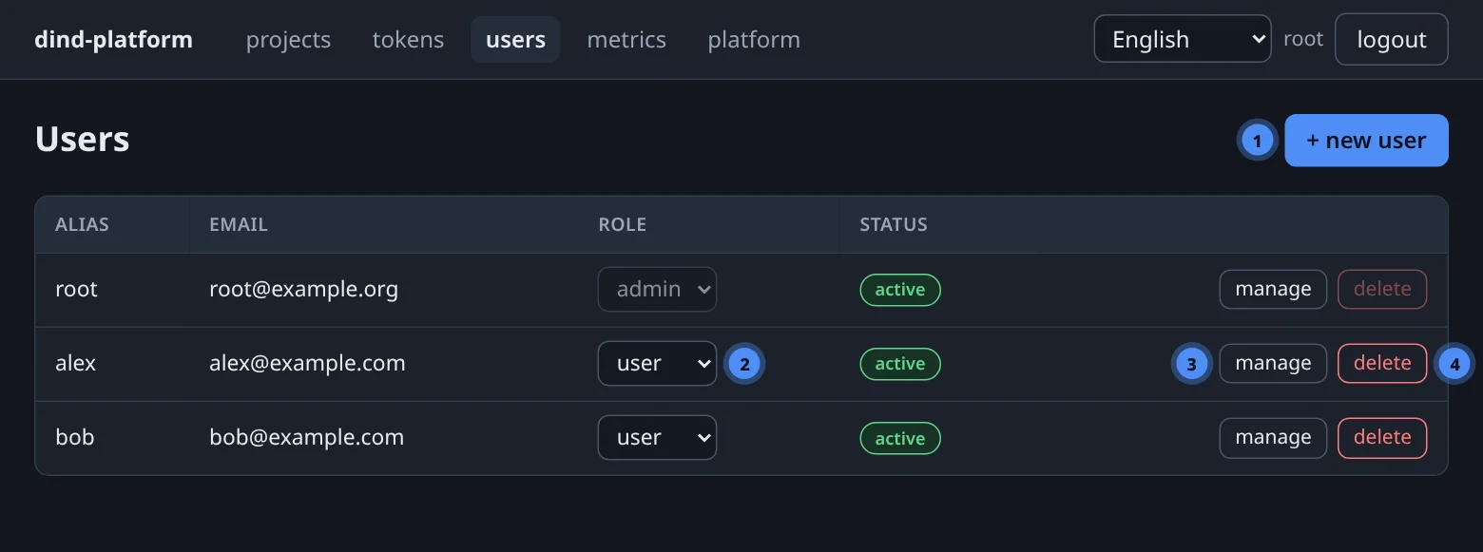Click the root@example.org email cell
1483x552 pixels.
point(304,289)
